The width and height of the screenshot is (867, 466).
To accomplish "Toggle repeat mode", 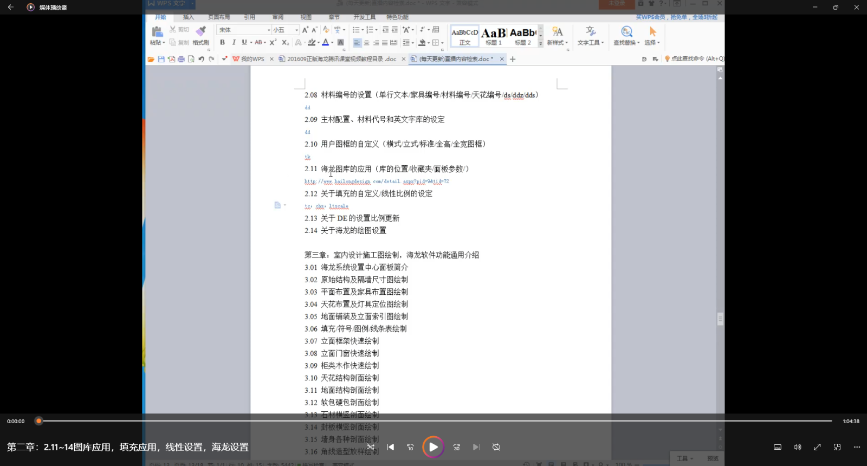I will click(496, 447).
